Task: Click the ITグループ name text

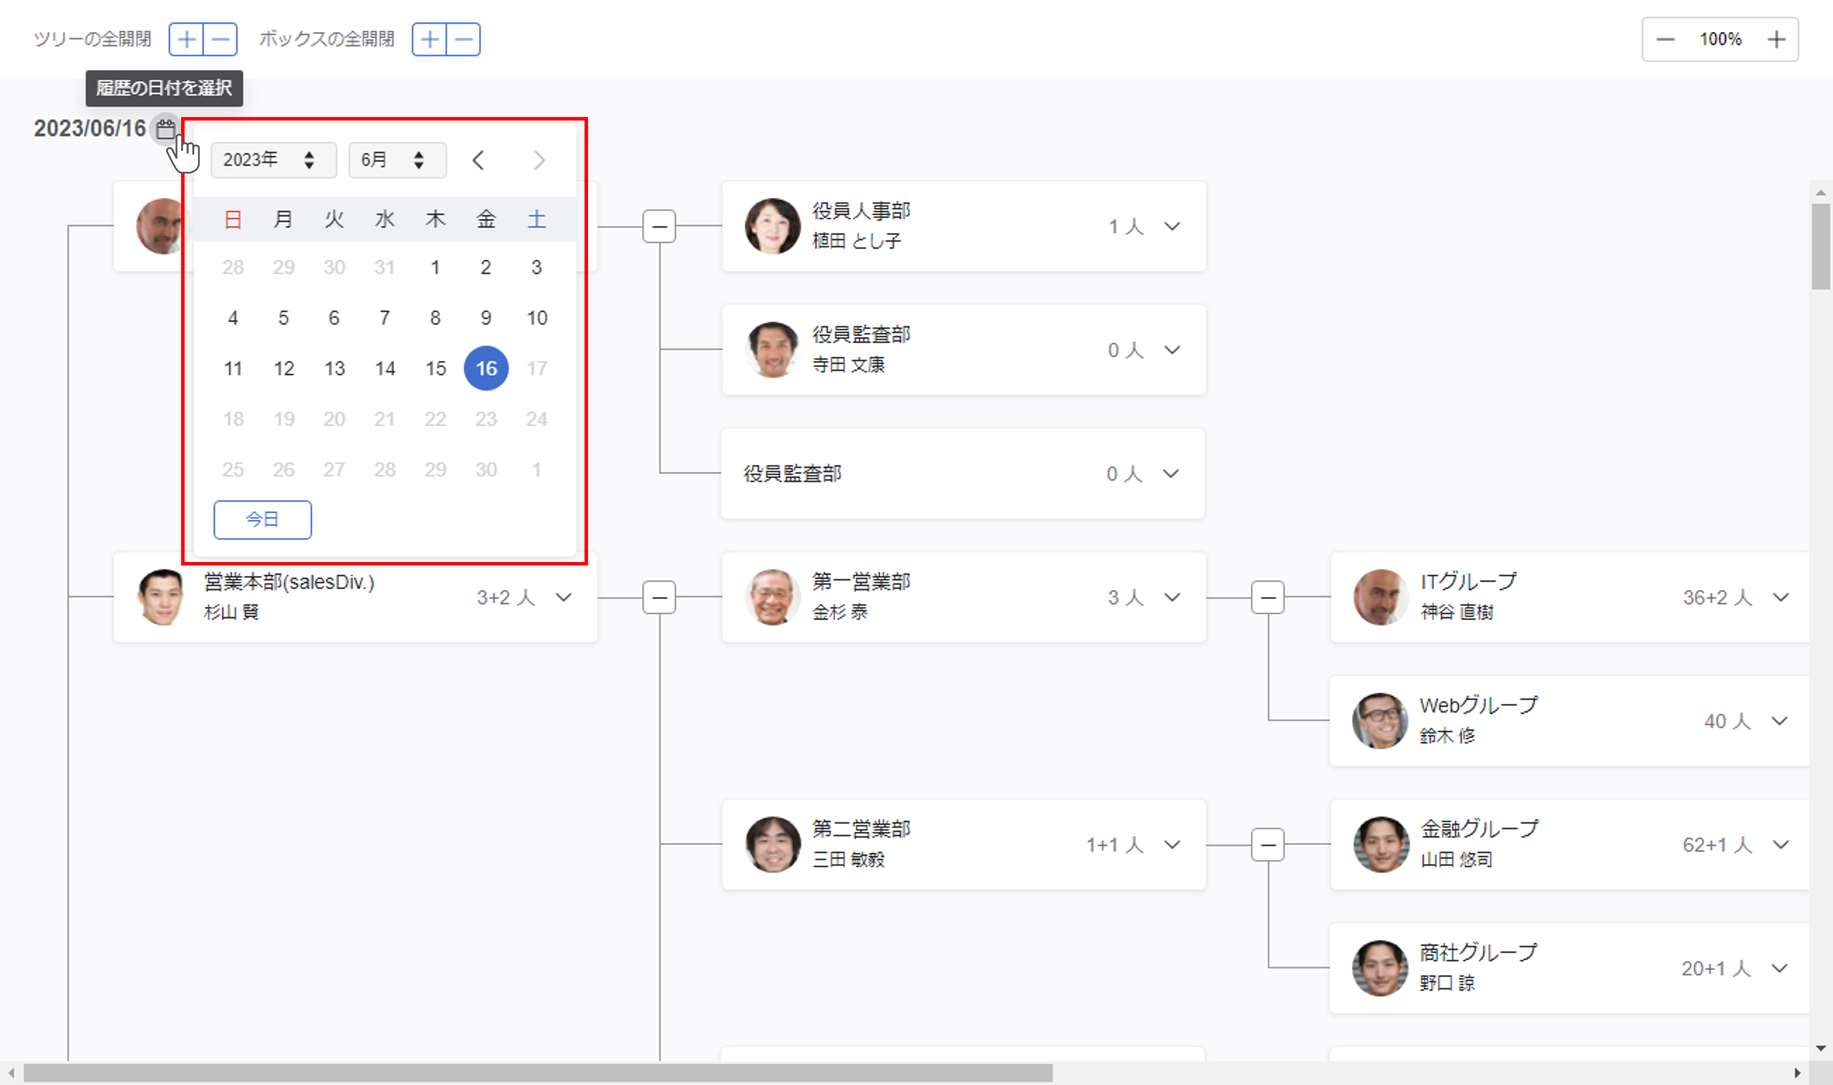Action: [1469, 582]
